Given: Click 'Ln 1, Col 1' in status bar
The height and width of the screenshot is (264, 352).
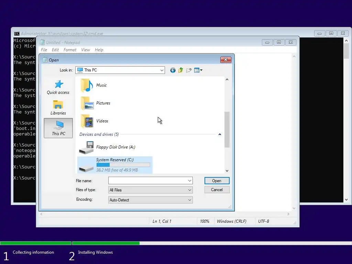Looking at the screenshot, I should coord(162,221).
